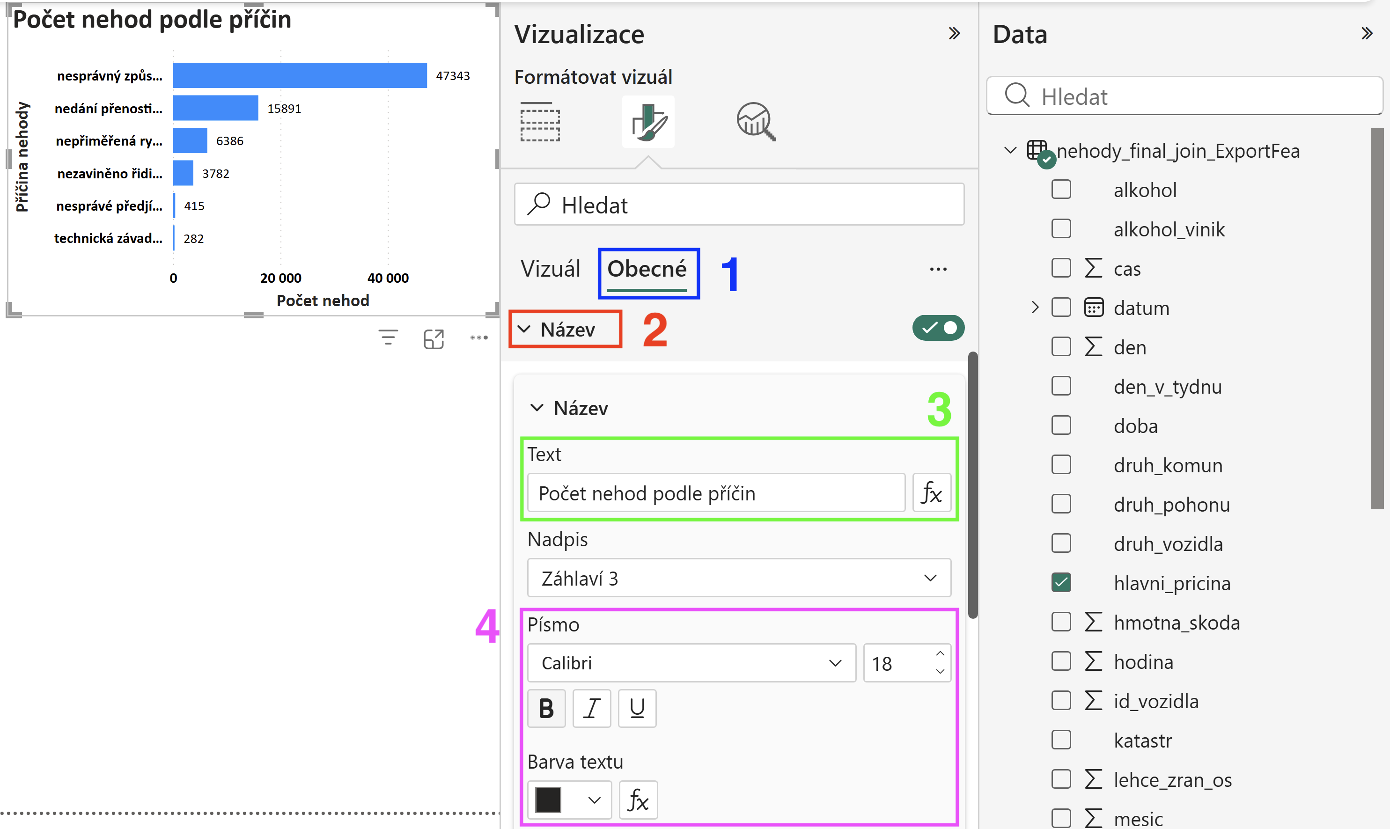
Task: Open the Build visual fields icon
Action: [540, 122]
